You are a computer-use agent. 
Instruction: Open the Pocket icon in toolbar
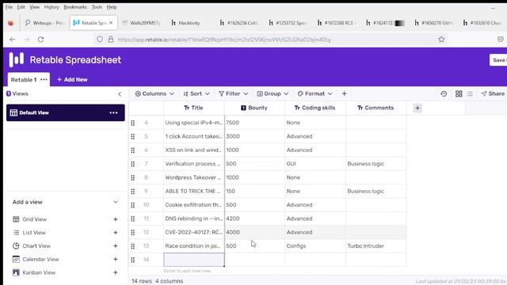click(500, 40)
